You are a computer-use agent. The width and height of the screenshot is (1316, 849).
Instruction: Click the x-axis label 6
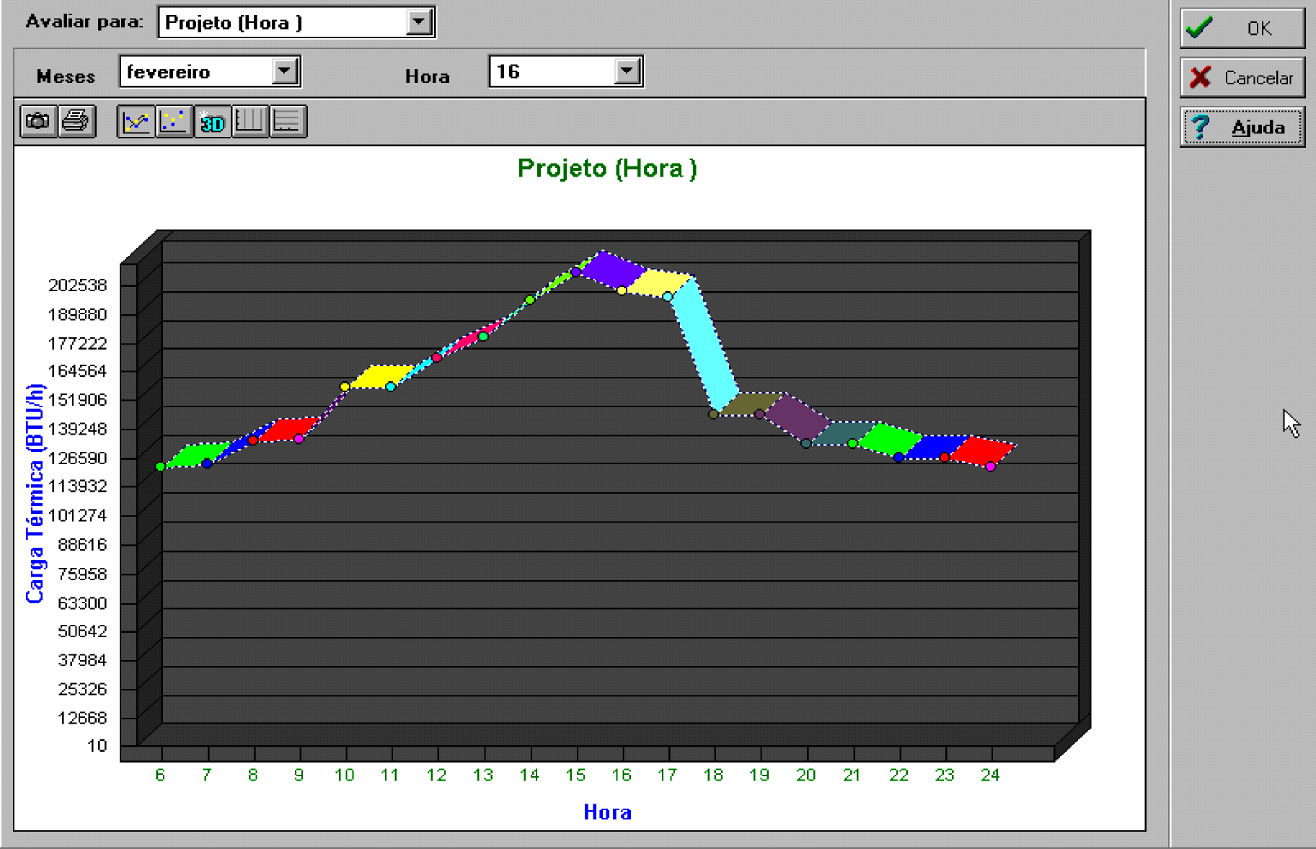tap(160, 775)
